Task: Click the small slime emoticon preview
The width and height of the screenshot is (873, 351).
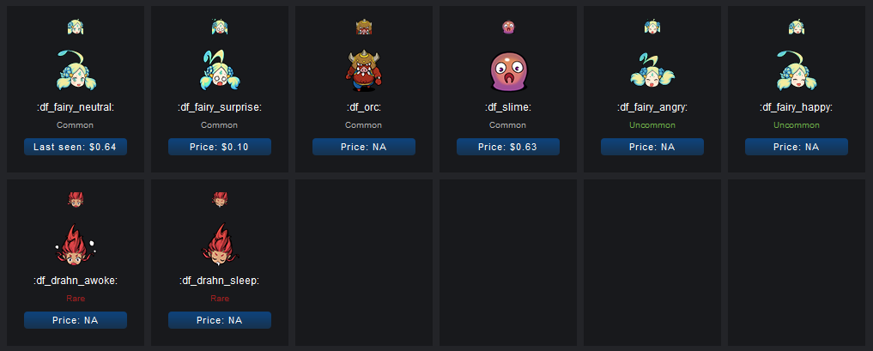Action: 508,27
